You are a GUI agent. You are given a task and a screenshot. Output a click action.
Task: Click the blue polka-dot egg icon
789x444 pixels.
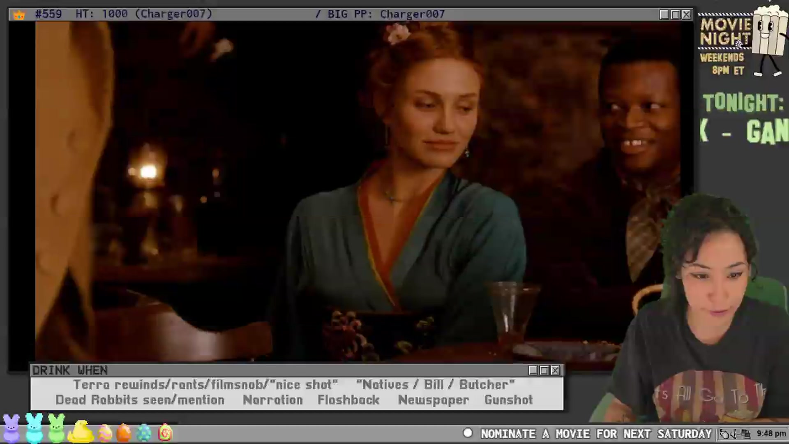(x=144, y=432)
